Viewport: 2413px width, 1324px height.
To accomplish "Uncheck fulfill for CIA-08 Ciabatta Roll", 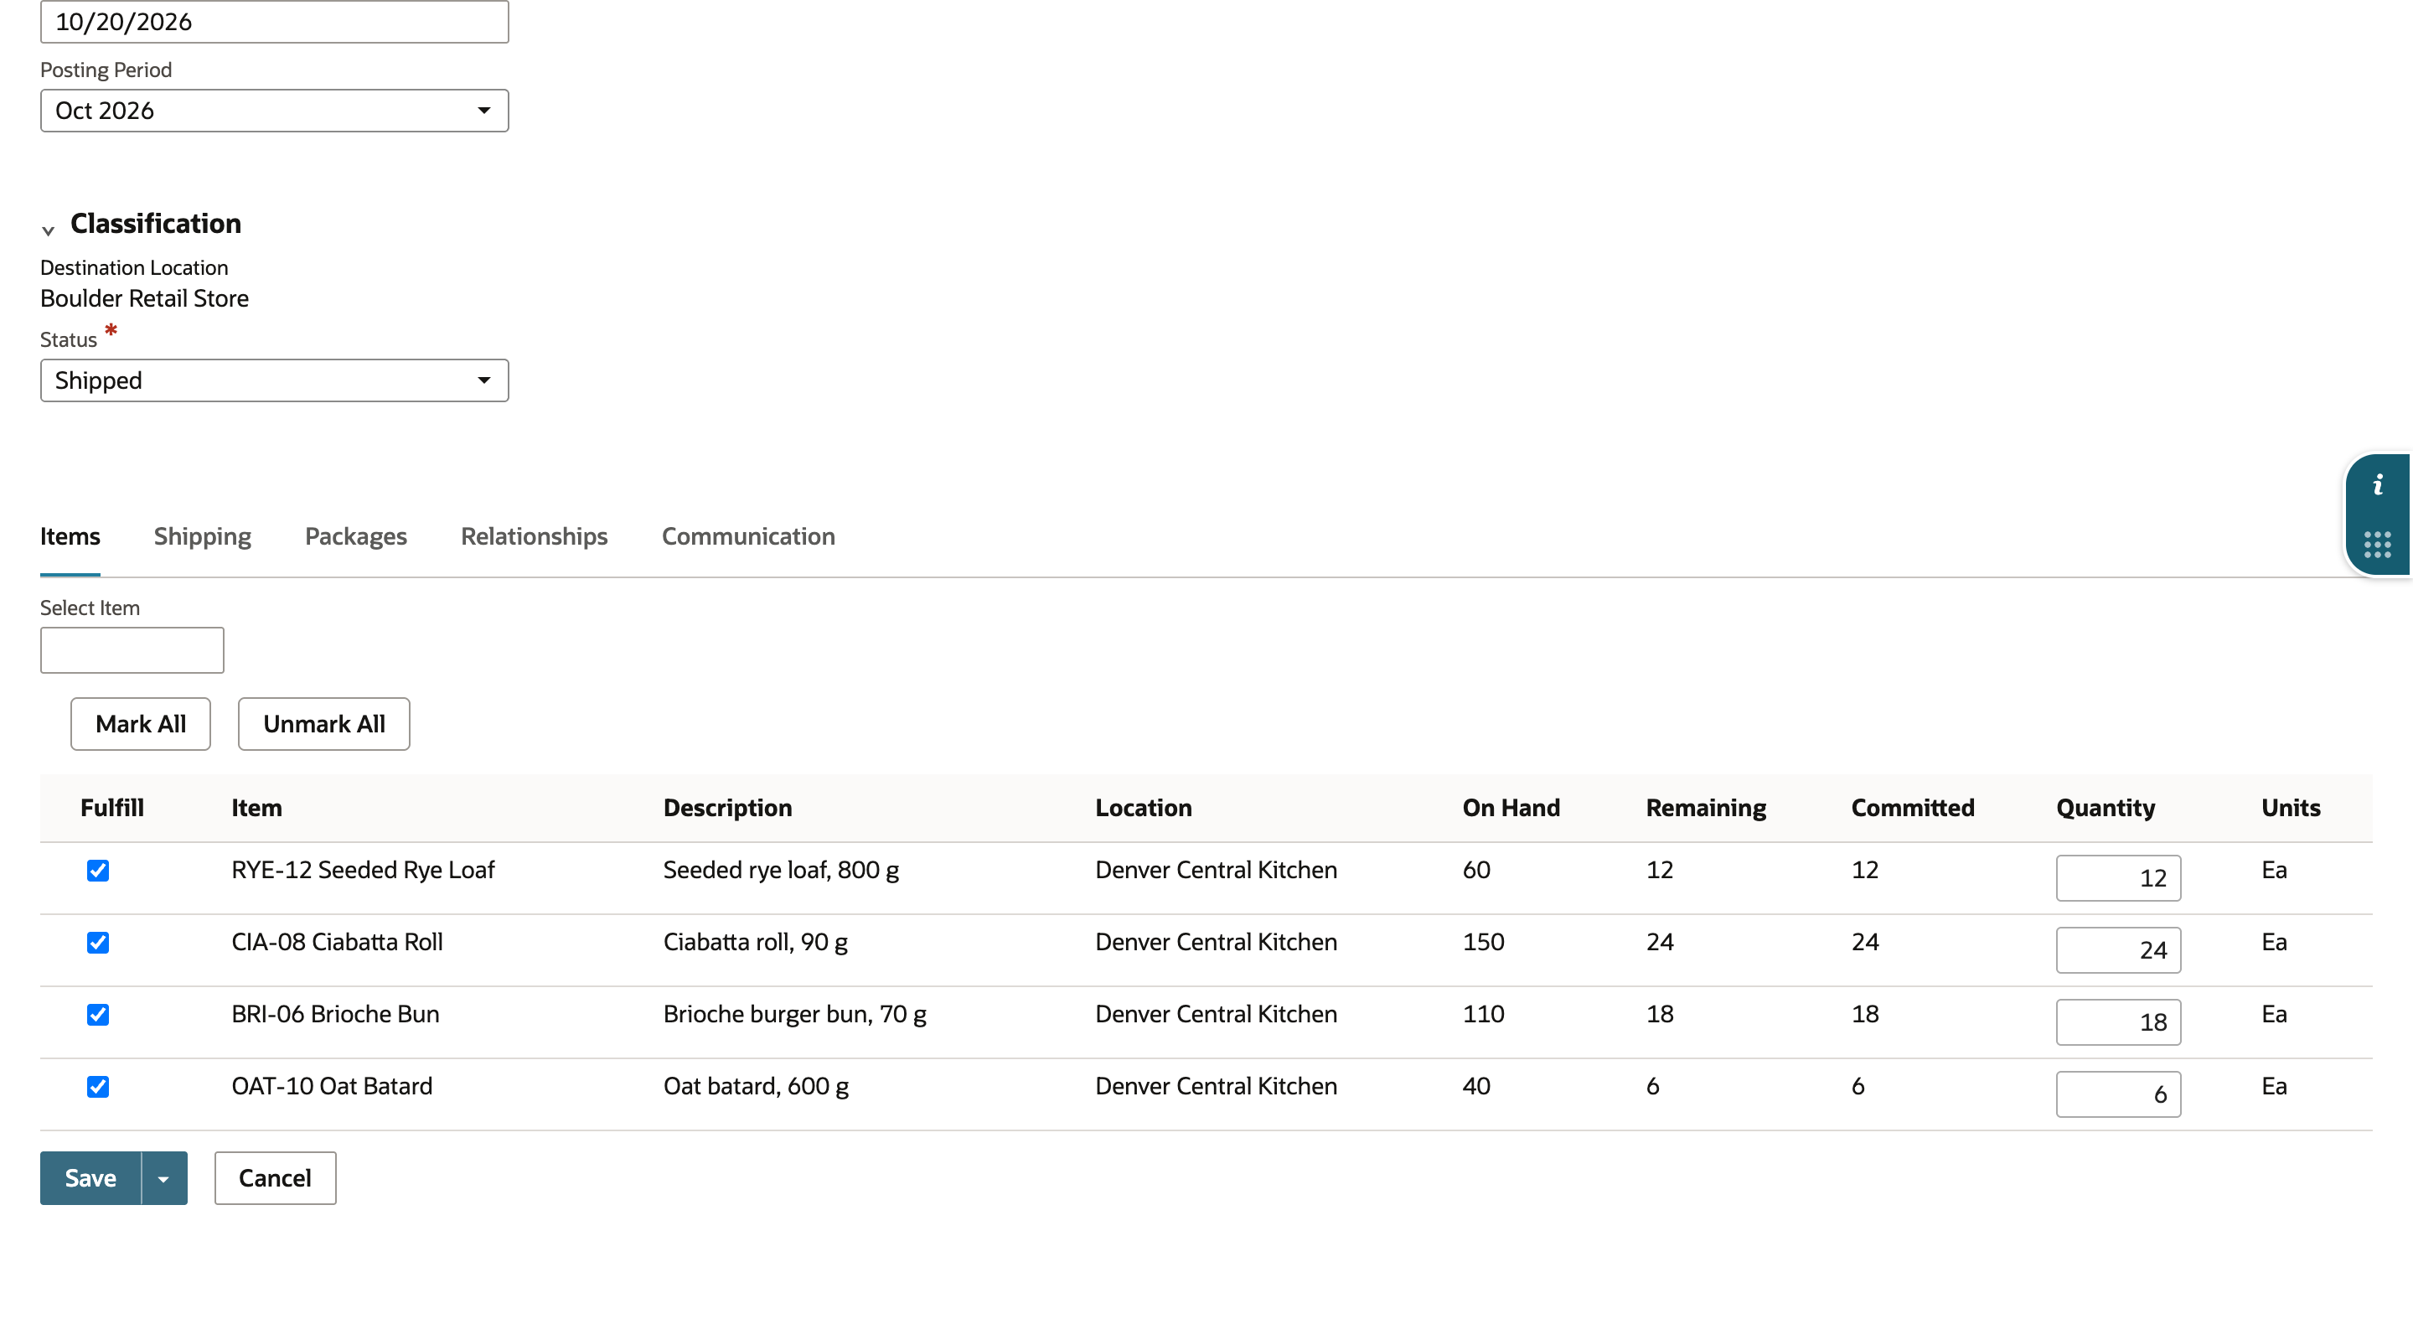I will point(97,943).
